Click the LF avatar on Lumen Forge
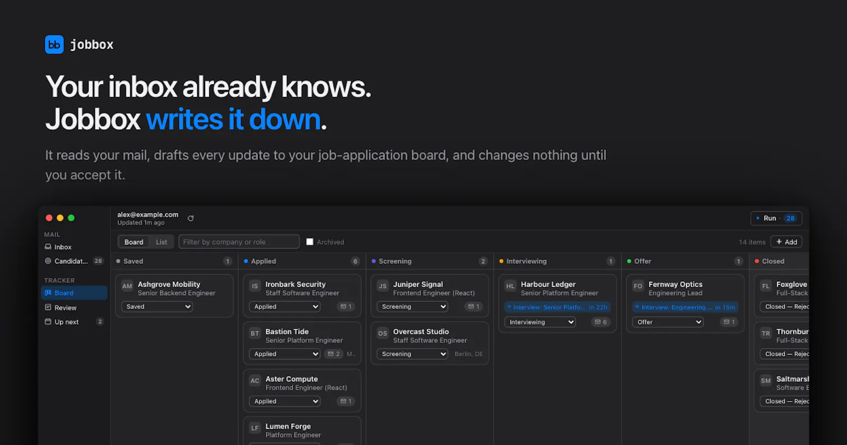Viewport: 847px width, 445px height. pos(255,428)
